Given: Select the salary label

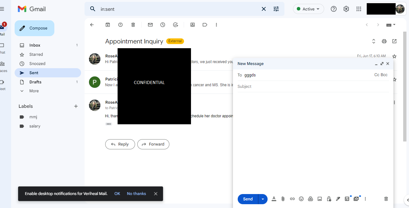Looking at the screenshot, I should (x=35, y=126).
